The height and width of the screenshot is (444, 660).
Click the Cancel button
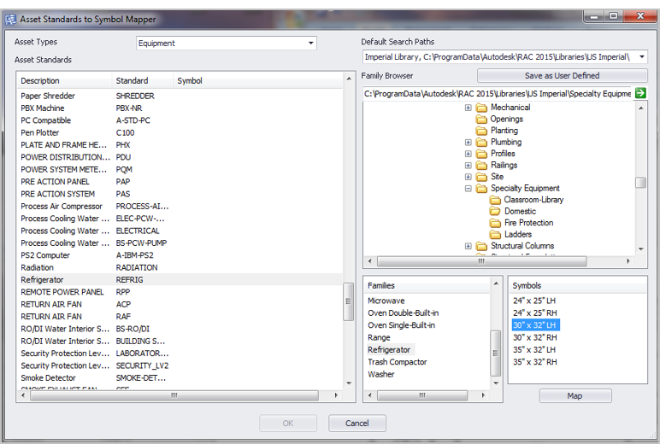click(x=357, y=424)
